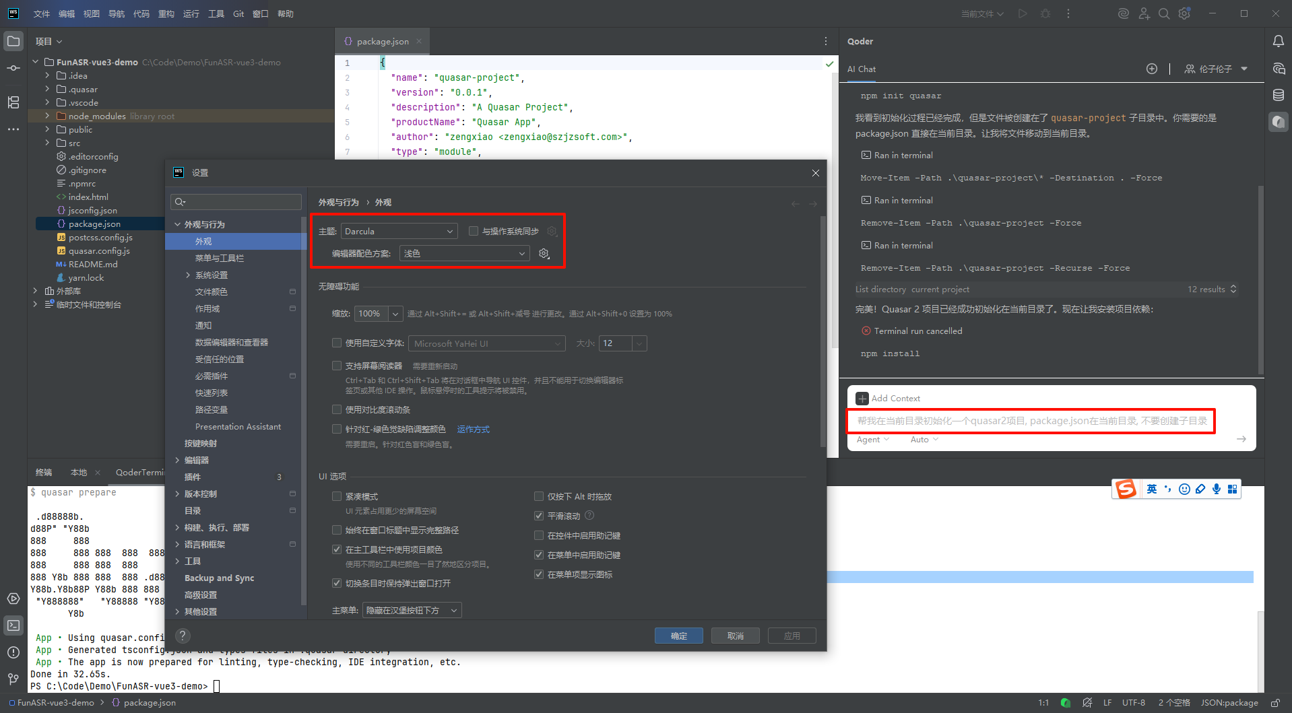Click the 确定 button in settings

[679, 636]
